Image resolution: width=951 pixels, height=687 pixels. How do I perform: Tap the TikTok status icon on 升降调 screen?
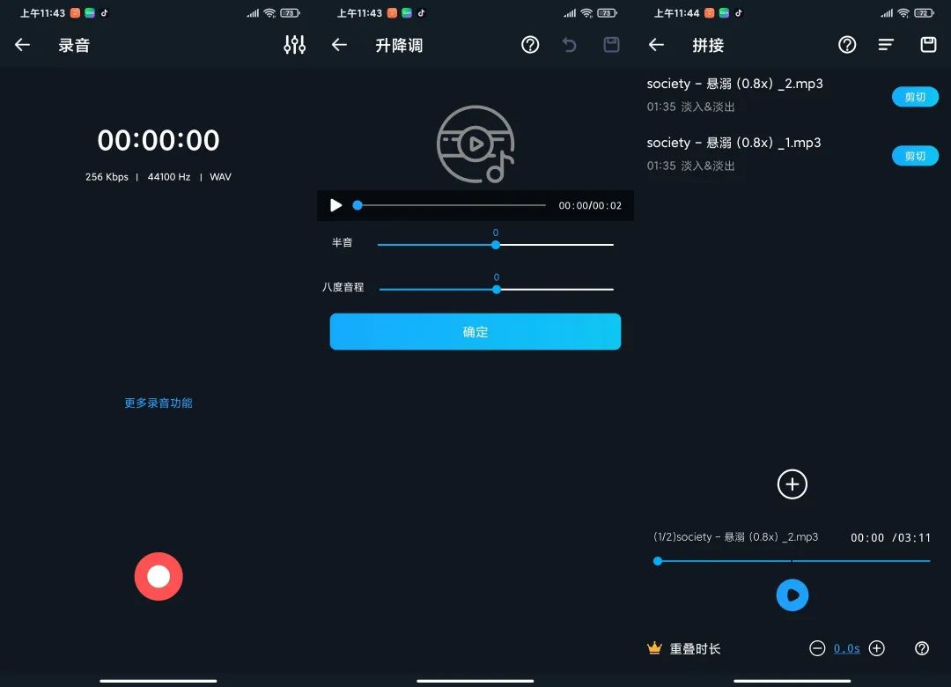422,12
